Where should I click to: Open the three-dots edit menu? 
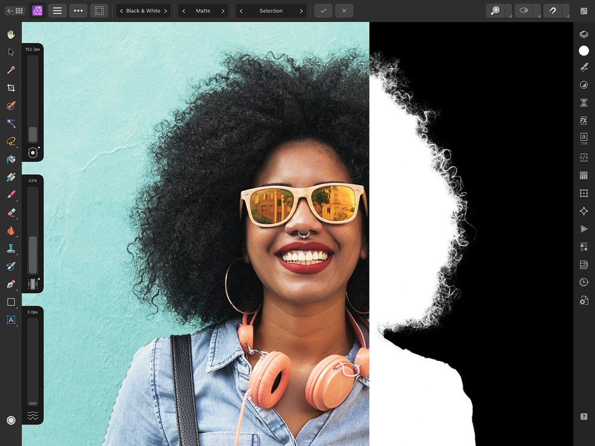click(78, 11)
